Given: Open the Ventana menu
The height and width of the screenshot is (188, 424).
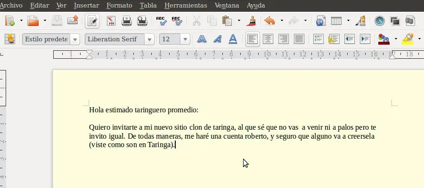Looking at the screenshot, I should (227, 5).
